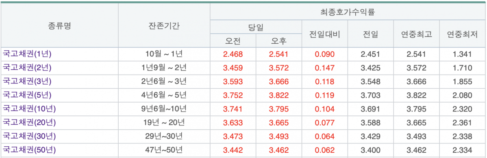The width and height of the screenshot is (487, 158).
Task: Select the 2년6월 ~ 3년 maturity cell
Action: [164, 81]
